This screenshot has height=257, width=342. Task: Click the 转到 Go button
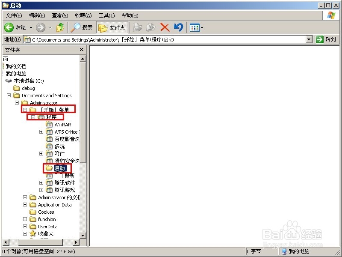point(326,39)
